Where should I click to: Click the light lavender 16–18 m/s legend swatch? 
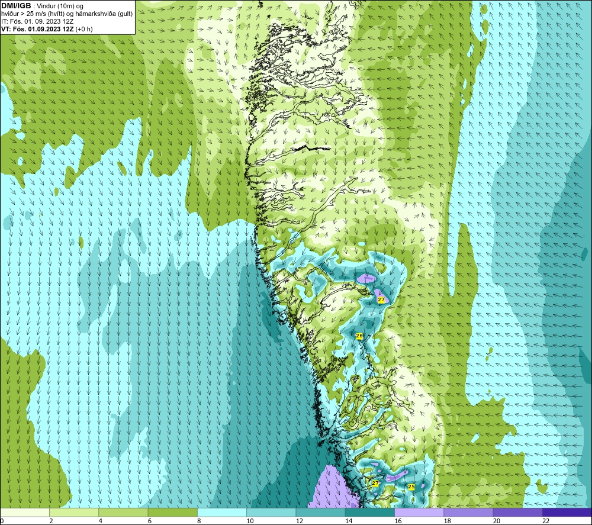(x=419, y=512)
